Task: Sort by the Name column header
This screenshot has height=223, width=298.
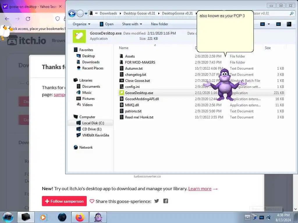Action: pos(123,48)
